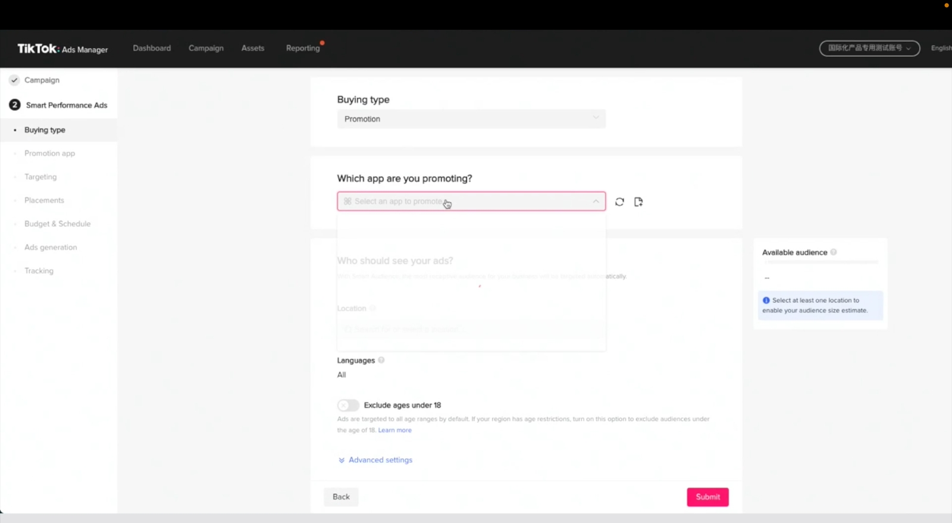The width and height of the screenshot is (952, 523).
Task: Click the Which app are you promoting heading
Action: 405,178
